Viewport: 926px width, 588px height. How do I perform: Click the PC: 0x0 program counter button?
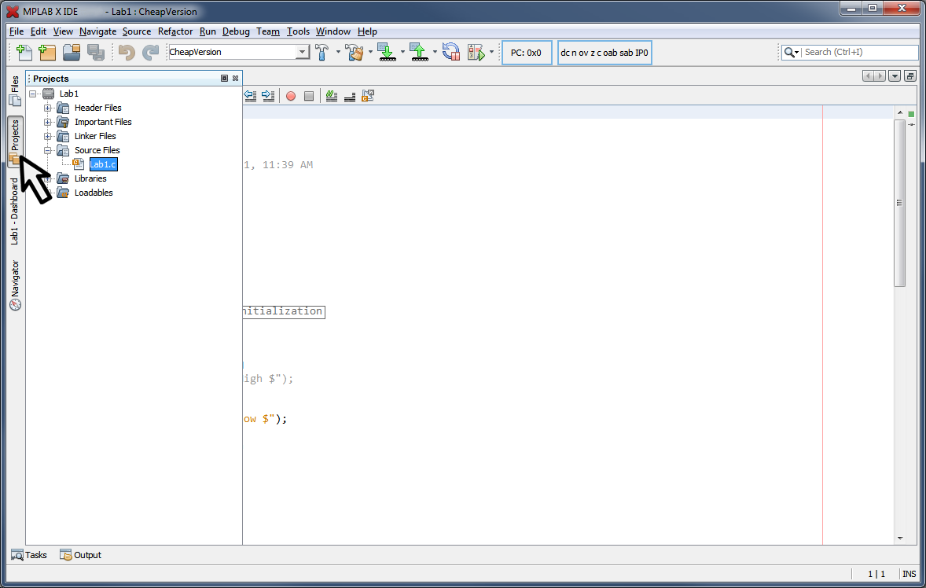pos(526,53)
